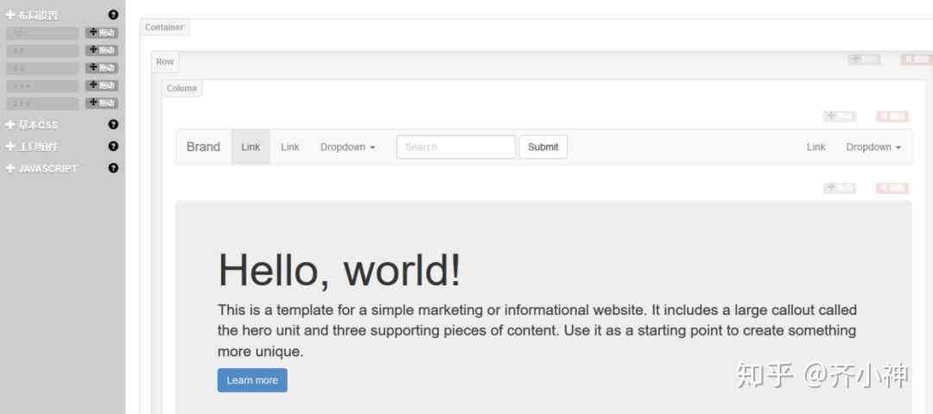933x414 pixels.
Task: Click the Row label tag
Action: [x=165, y=62]
